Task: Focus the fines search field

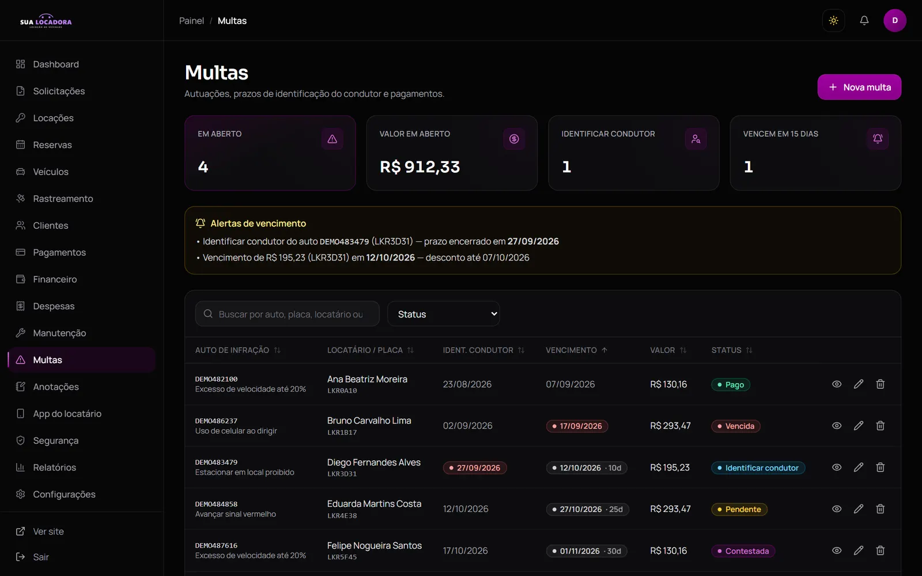Action: tap(288, 314)
